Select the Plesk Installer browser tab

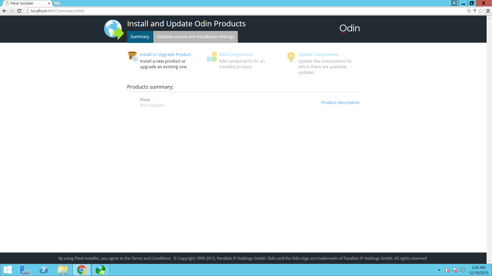[27, 3]
